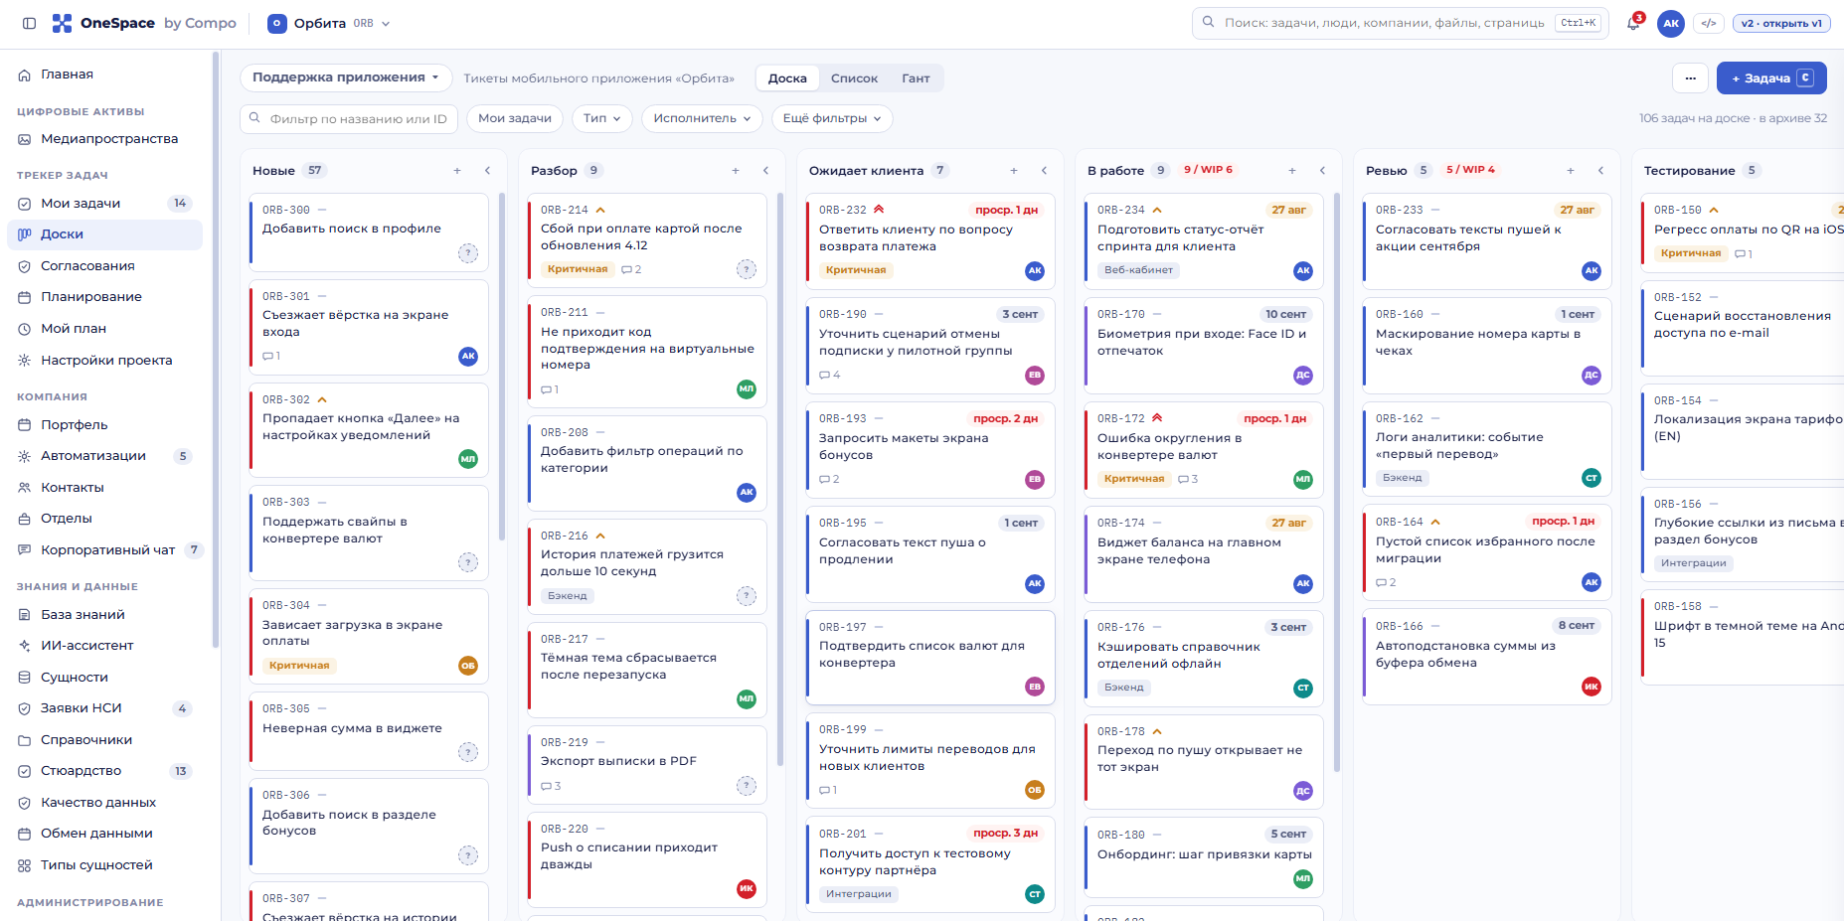Click the code brackets icon in top bar
Image resolution: width=1844 pixels, height=921 pixels.
[x=1709, y=23]
